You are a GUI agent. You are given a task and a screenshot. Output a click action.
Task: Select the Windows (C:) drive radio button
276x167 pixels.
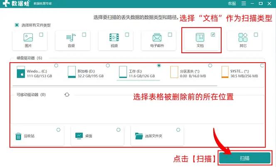click(x=56, y=66)
